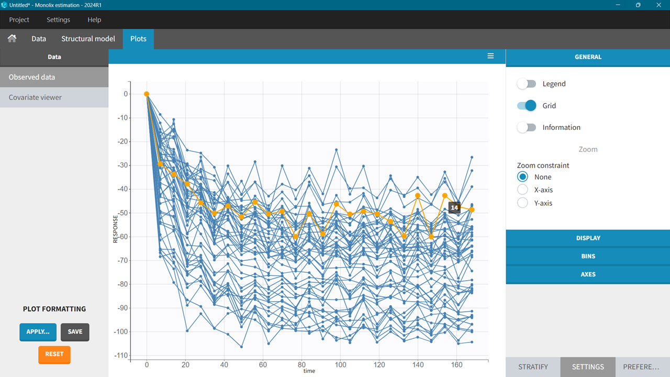Screen dimensions: 670x377
Task: Expand the AXES section
Action: click(588, 274)
